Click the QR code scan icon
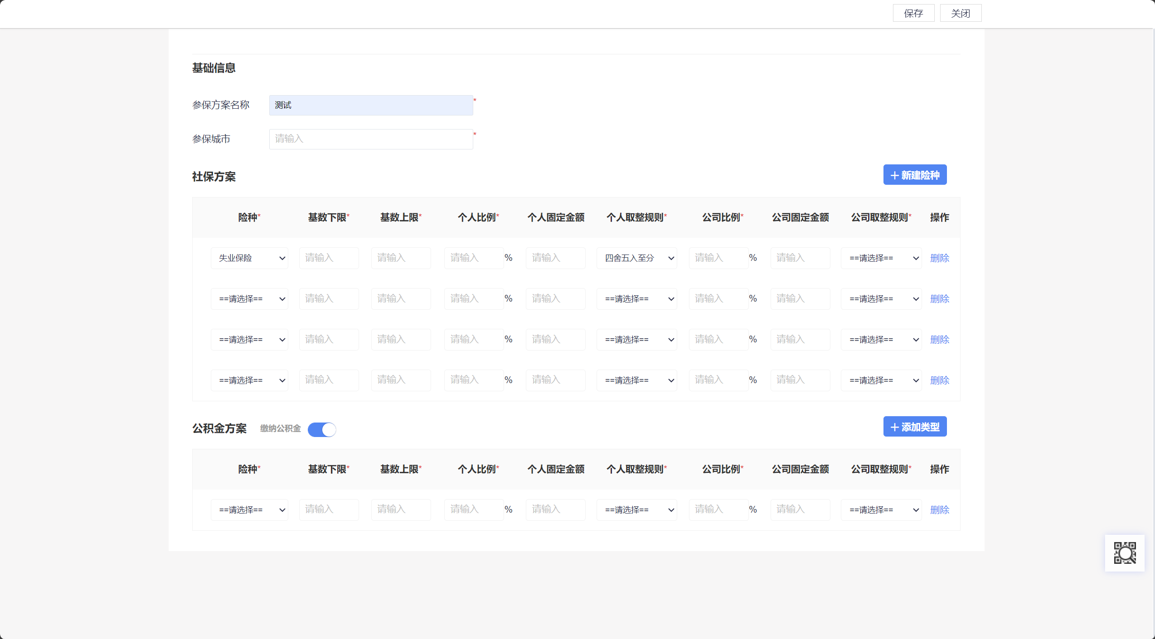 [1125, 553]
